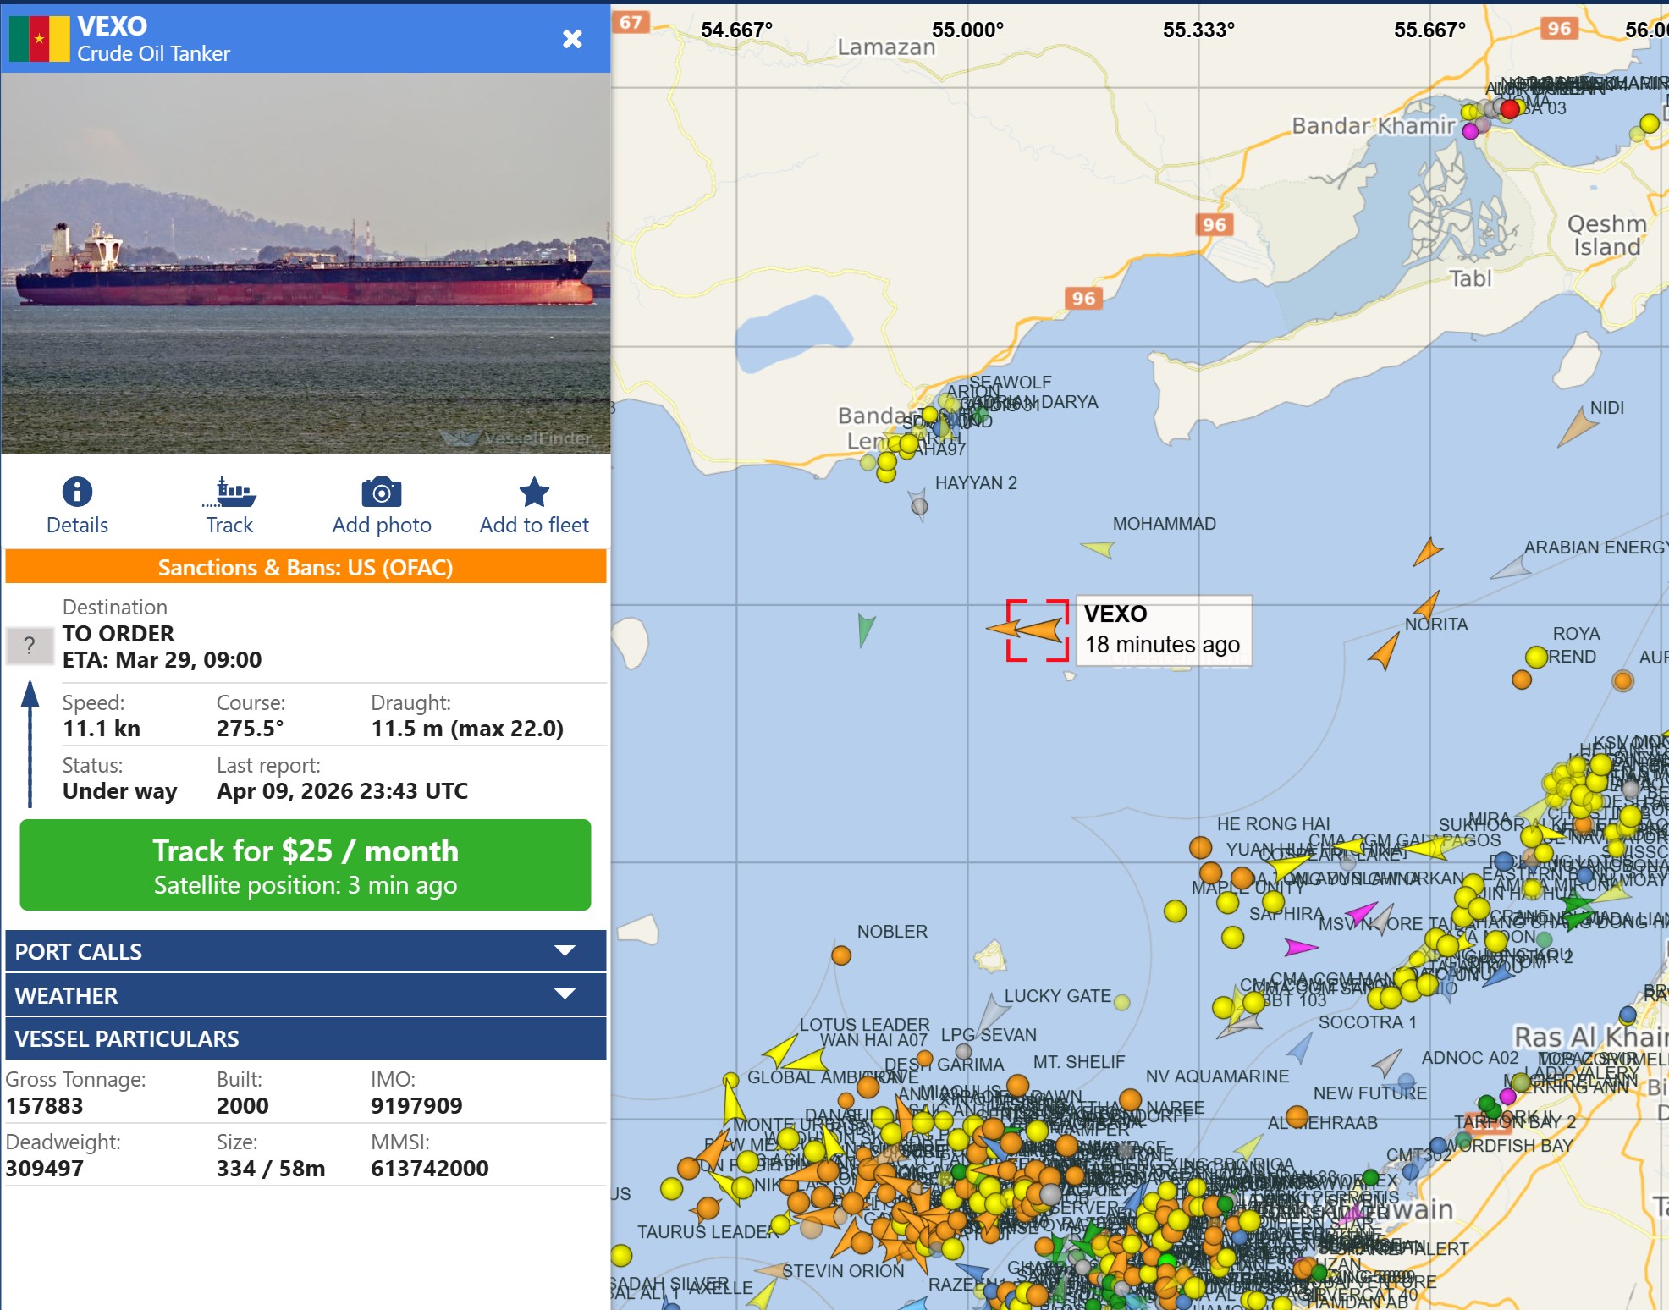This screenshot has height=1310, width=1669.
Task: Close the VEXO vessel panel
Action: click(x=572, y=39)
